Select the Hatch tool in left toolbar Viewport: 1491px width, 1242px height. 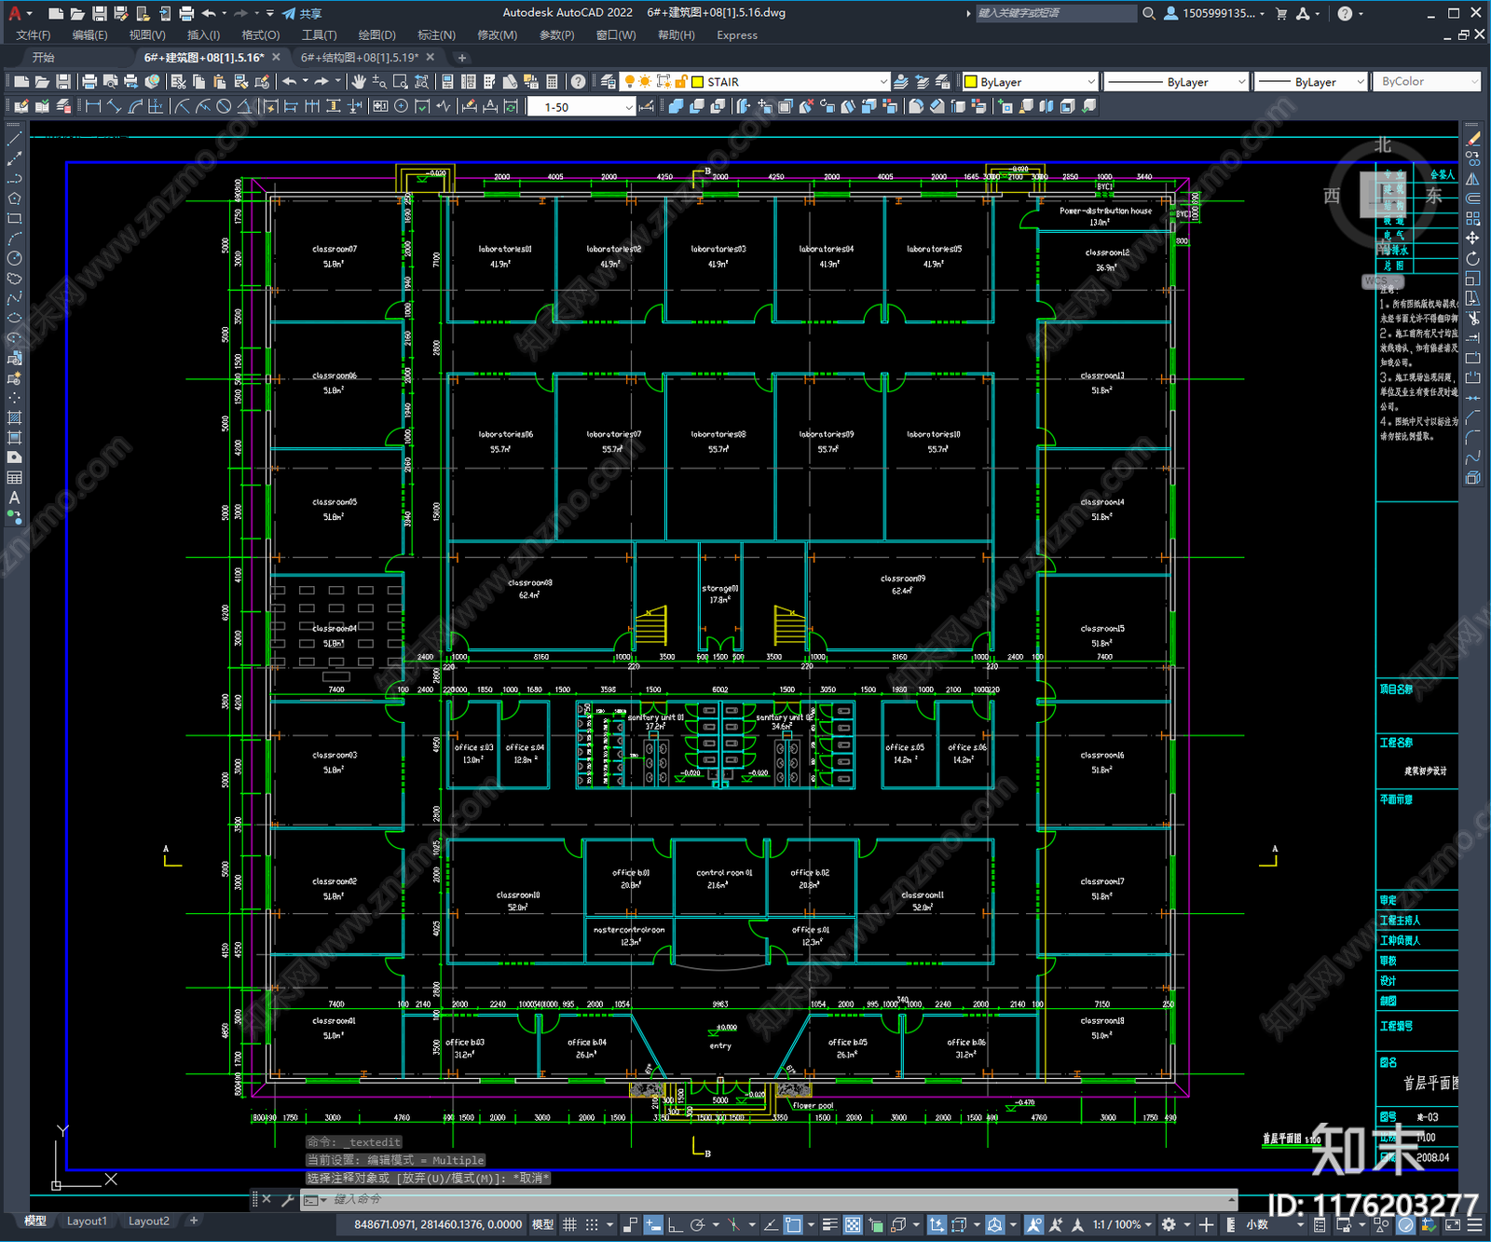14,417
